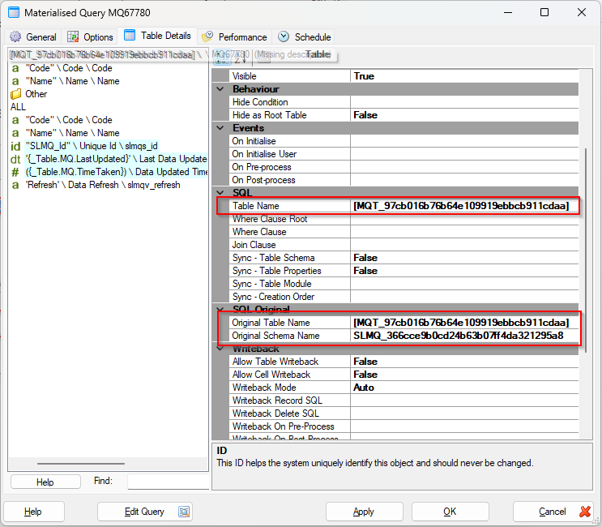Image resolution: width=602 pixels, height=527 pixels.
Task: Select the root MQT_97cb016b tree node
Action: point(103,55)
